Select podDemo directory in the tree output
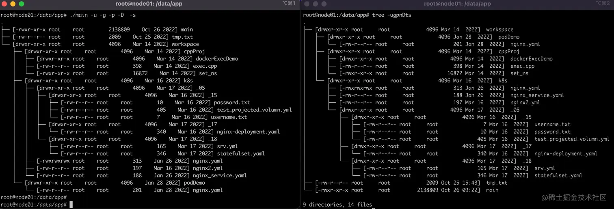 pyautogui.click(x=508, y=37)
